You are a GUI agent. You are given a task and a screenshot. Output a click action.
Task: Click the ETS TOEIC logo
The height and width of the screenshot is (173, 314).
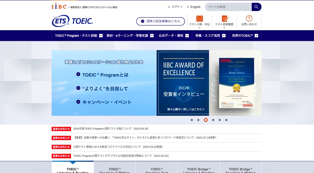(72, 21)
